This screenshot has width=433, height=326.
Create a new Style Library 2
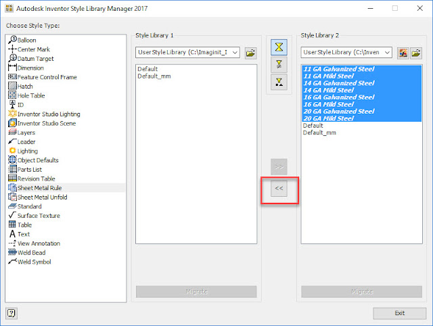(x=403, y=53)
